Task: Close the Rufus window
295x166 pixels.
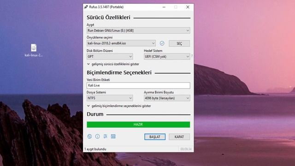Action: pos(188,7)
